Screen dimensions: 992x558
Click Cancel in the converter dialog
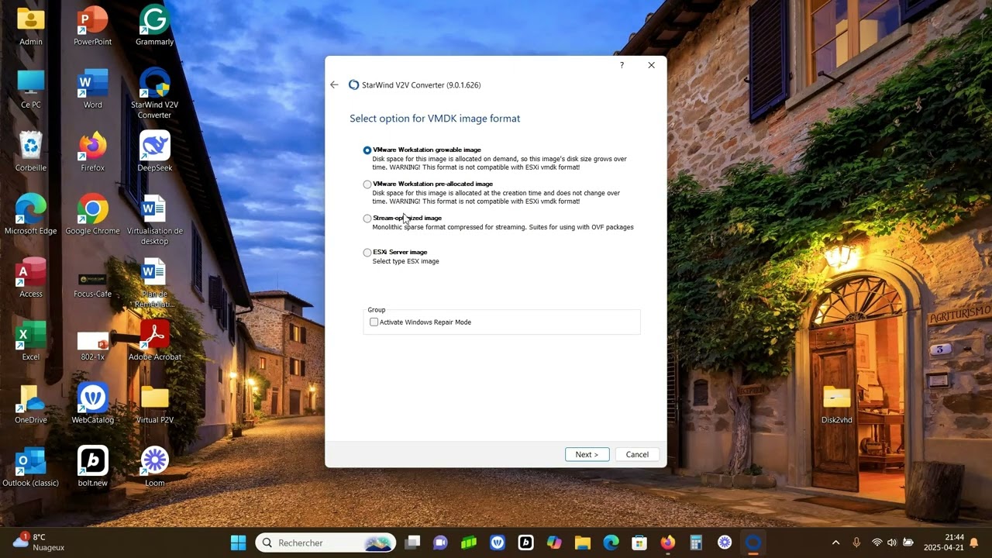637,454
